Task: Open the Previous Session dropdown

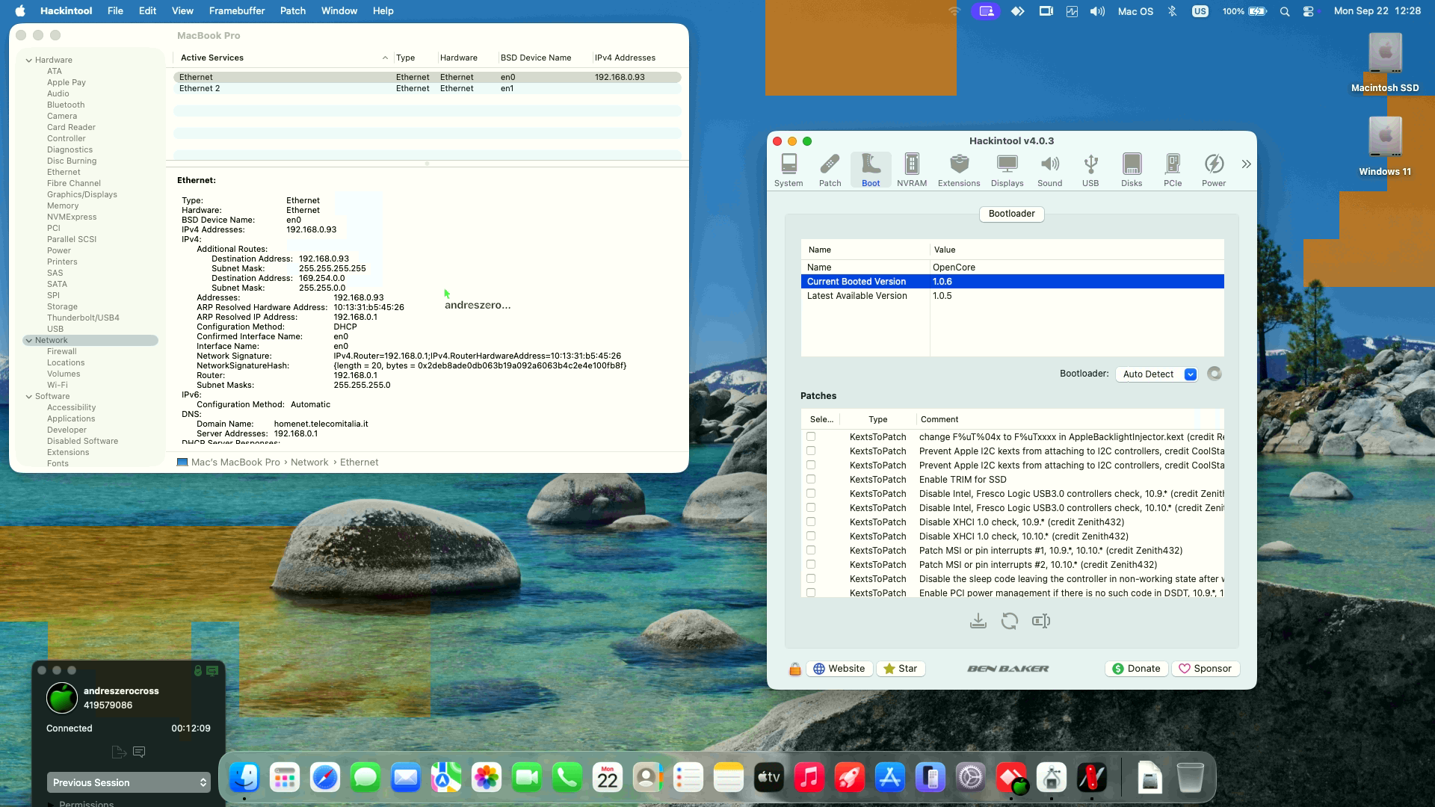Action: point(129,782)
